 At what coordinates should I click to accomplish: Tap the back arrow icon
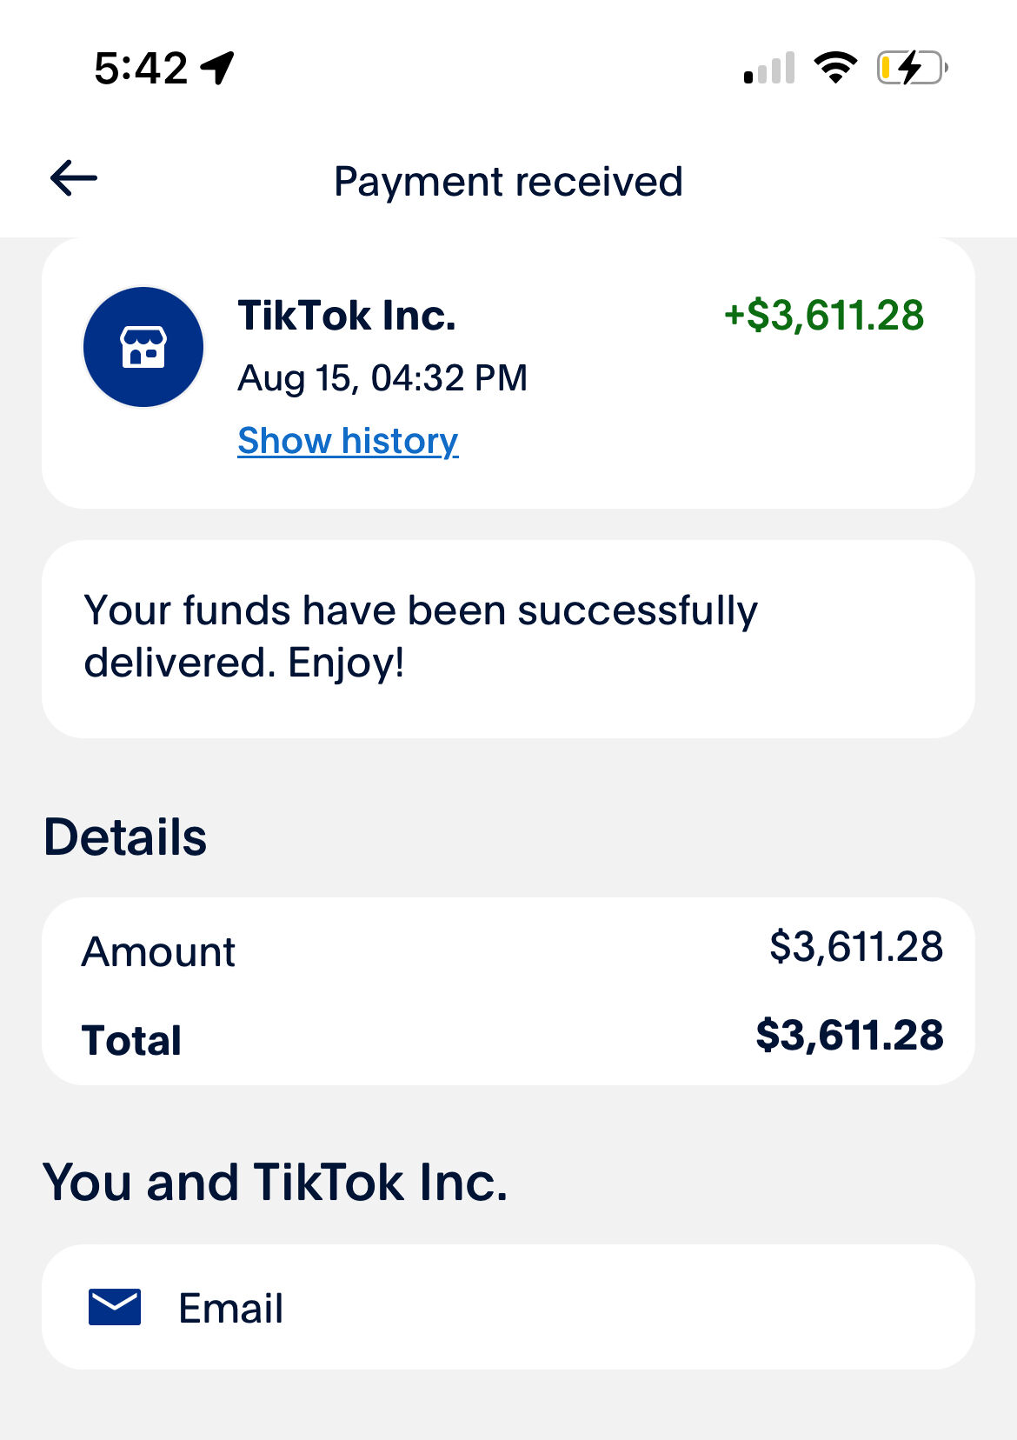tap(74, 179)
